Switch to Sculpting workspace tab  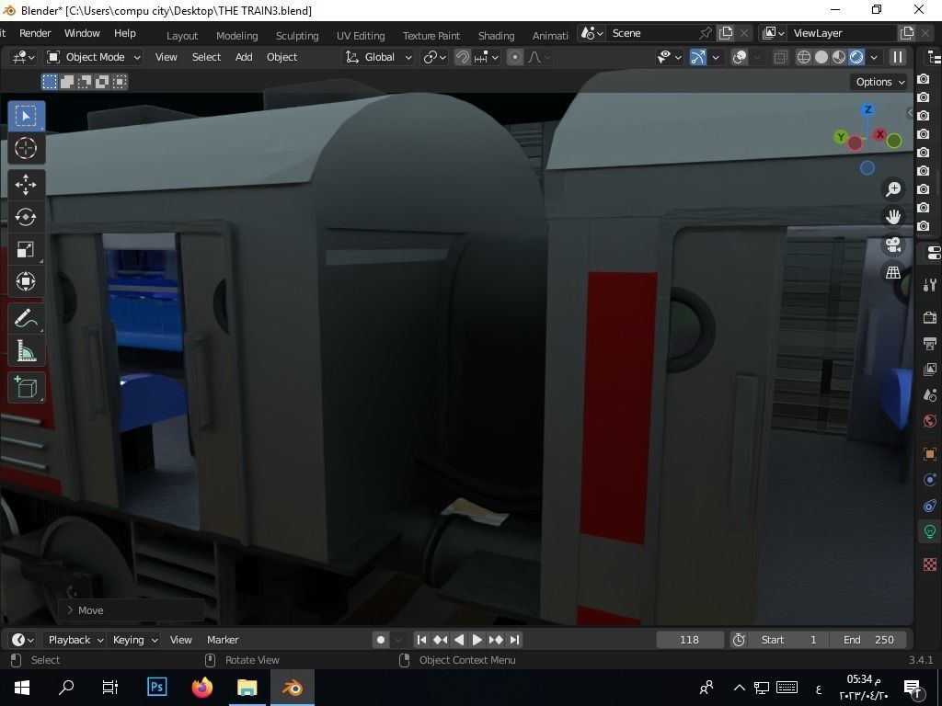(297, 36)
